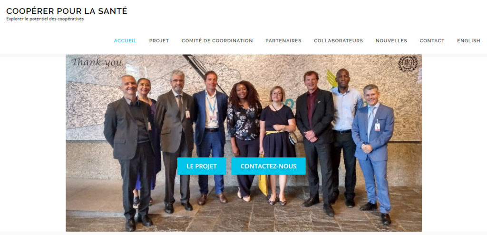Go to the Projet page
The width and height of the screenshot is (487, 235).
click(x=159, y=41)
